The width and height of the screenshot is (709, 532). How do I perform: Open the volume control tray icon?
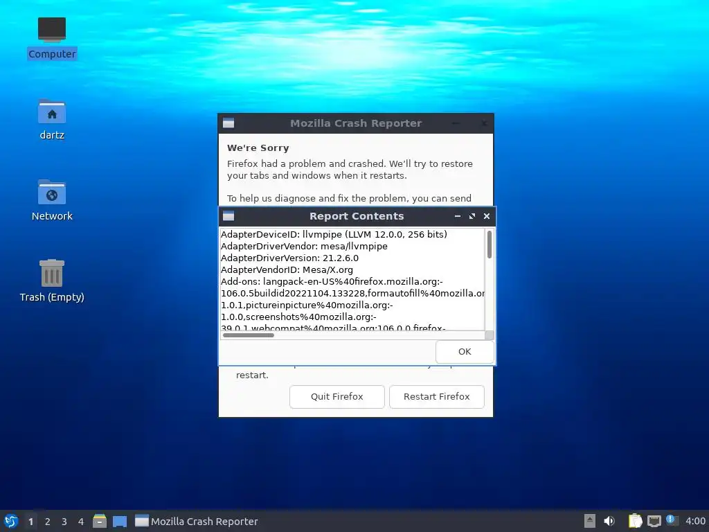[609, 521]
